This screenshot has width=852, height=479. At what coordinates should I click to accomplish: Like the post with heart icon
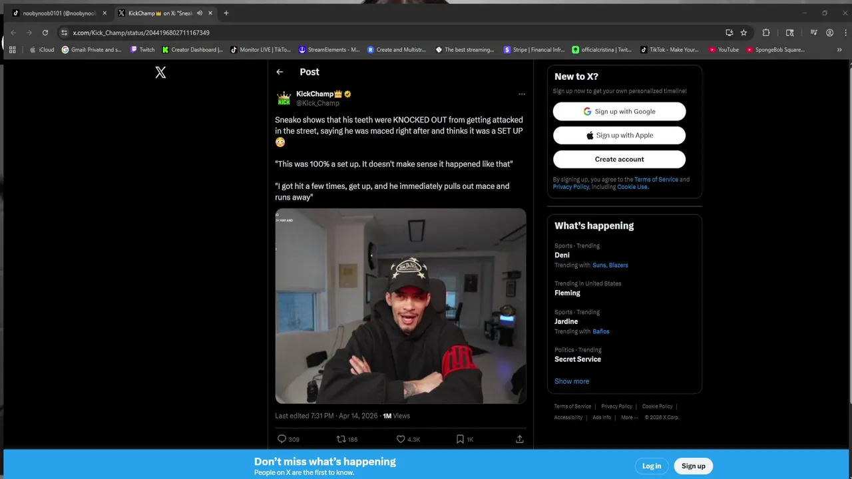tap(401, 439)
